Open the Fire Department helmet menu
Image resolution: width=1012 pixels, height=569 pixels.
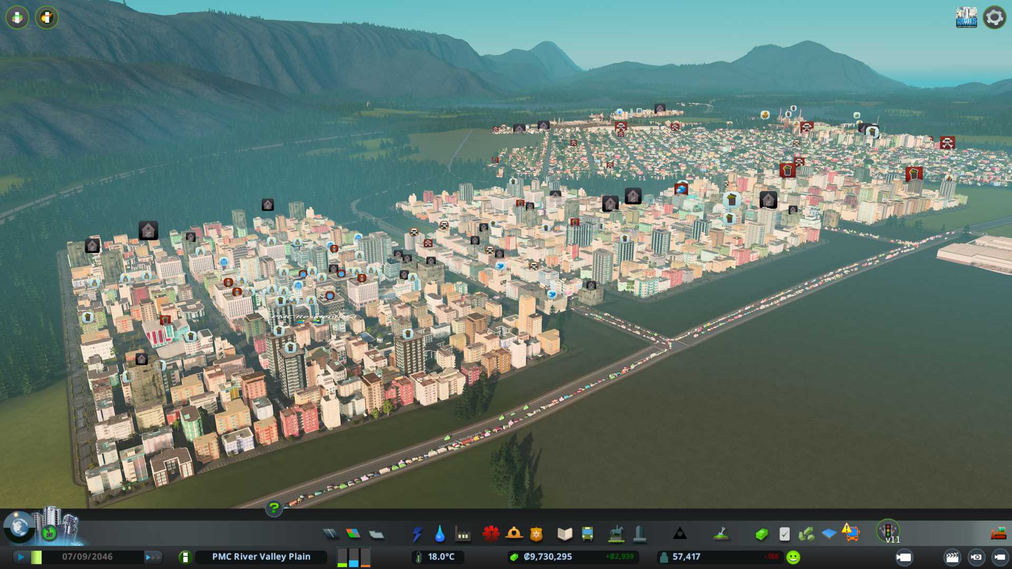click(513, 534)
